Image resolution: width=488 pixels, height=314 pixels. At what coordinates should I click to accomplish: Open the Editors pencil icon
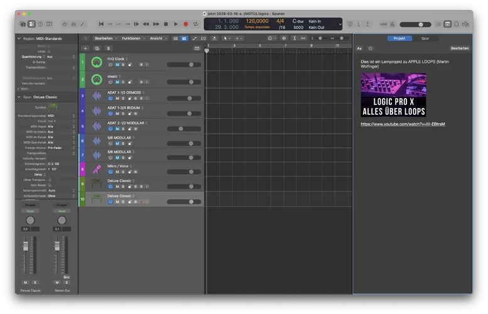pos(82,24)
